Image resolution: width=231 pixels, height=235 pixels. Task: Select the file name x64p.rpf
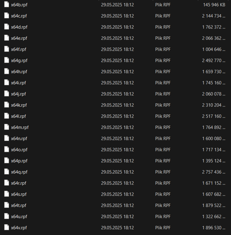click(19, 161)
